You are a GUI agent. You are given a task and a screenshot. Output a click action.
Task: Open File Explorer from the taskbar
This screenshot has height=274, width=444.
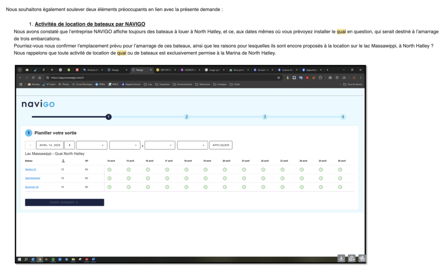coord(73,259)
